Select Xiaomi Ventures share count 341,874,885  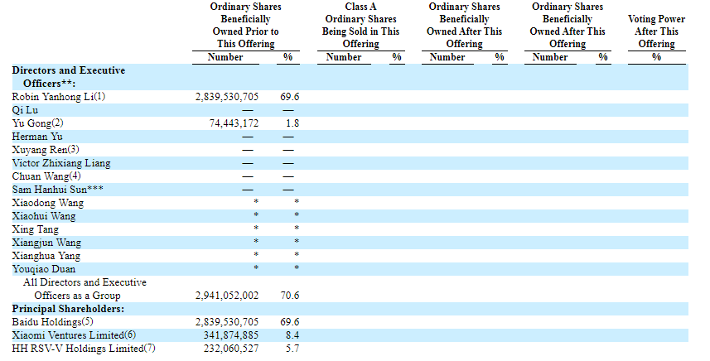231,335
